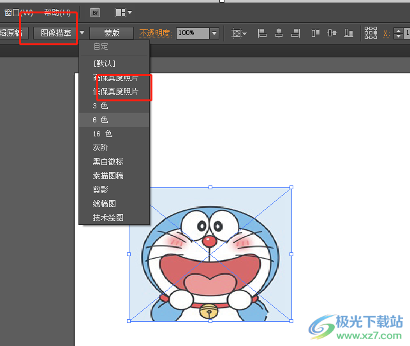
Task: Open the opacity value dropdown arrow
Action: (x=214, y=33)
